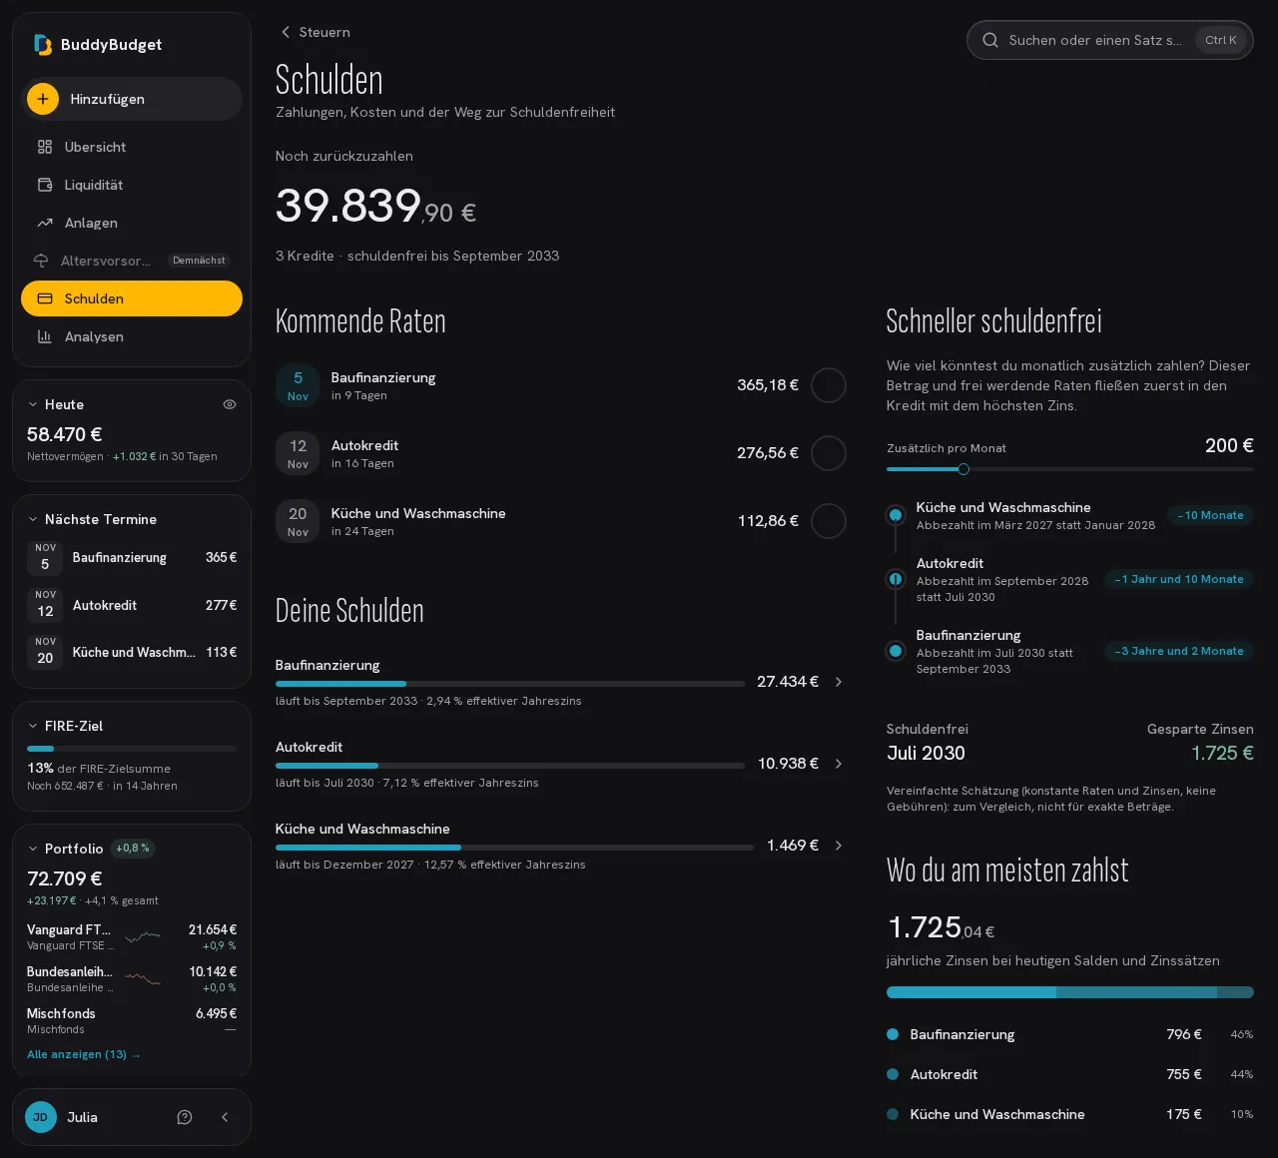Click the Hinzufügen button

click(x=132, y=99)
